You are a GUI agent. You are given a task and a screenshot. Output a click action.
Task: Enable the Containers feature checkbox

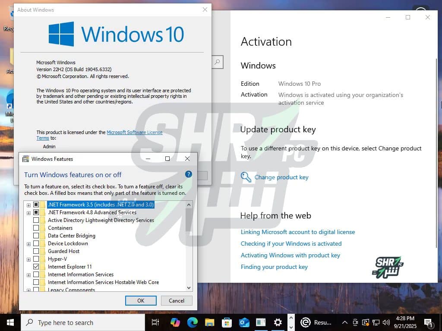click(36, 228)
